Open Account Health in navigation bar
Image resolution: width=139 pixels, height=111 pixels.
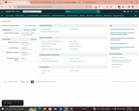point(10,16)
